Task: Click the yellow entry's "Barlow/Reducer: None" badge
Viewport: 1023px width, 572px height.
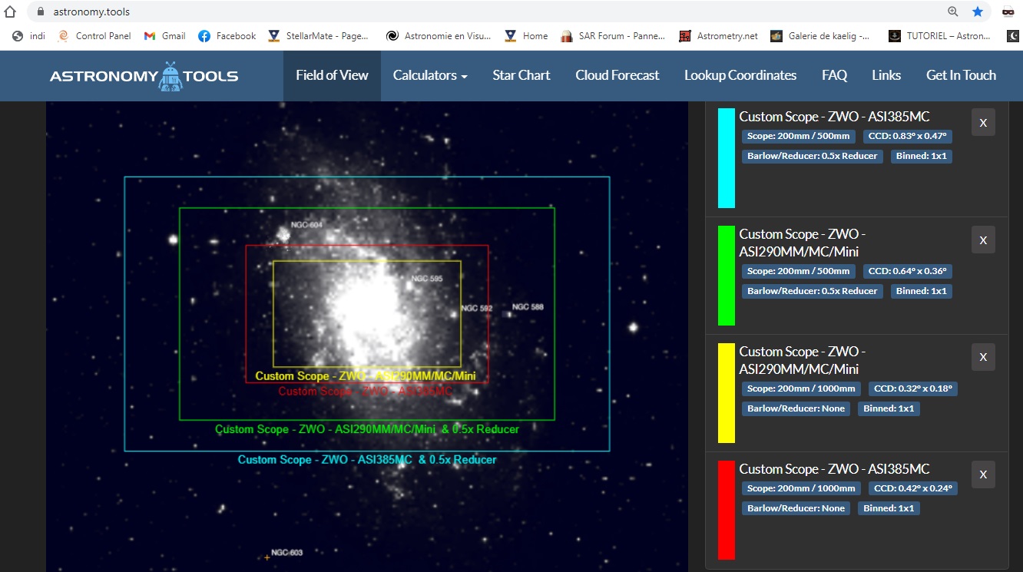Action: pyautogui.click(x=796, y=408)
